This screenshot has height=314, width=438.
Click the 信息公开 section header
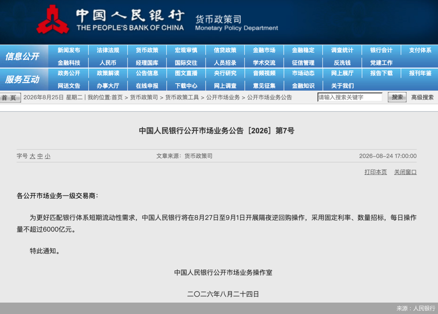pyautogui.click(x=22, y=56)
